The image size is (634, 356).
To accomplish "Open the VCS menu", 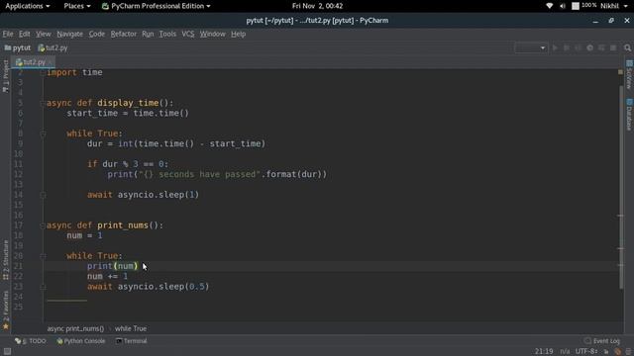I will (187, 34).
